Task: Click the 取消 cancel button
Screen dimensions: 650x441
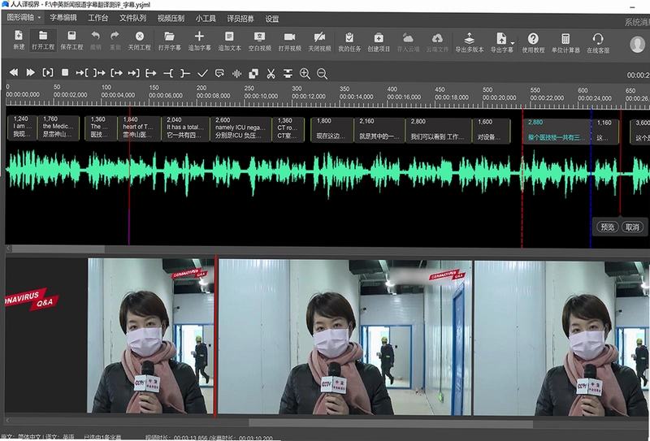Action: (x=632, y=227)
